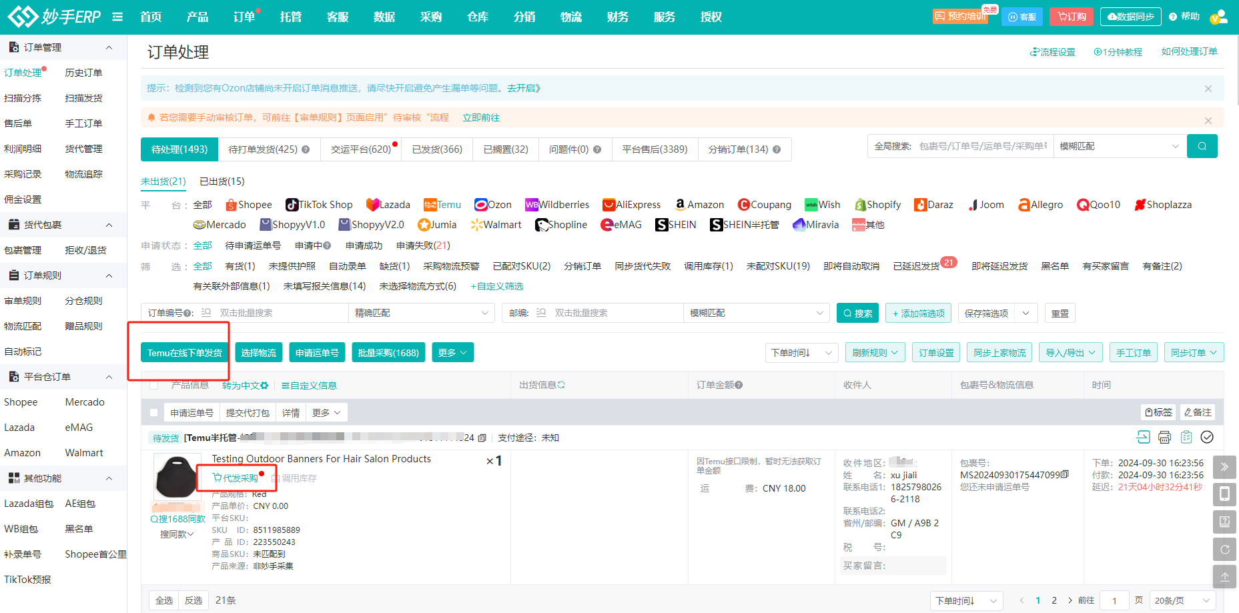The width and height of the screenshot is (1239, 613).
Task: Click the Temu在线下单发货 button
Action: coord(185,353)
